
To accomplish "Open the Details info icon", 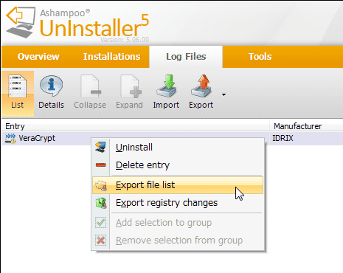I will click(x=51, y=86).
